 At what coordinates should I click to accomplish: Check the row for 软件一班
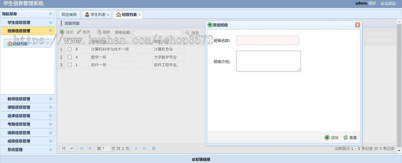click(x=70, y=65)
